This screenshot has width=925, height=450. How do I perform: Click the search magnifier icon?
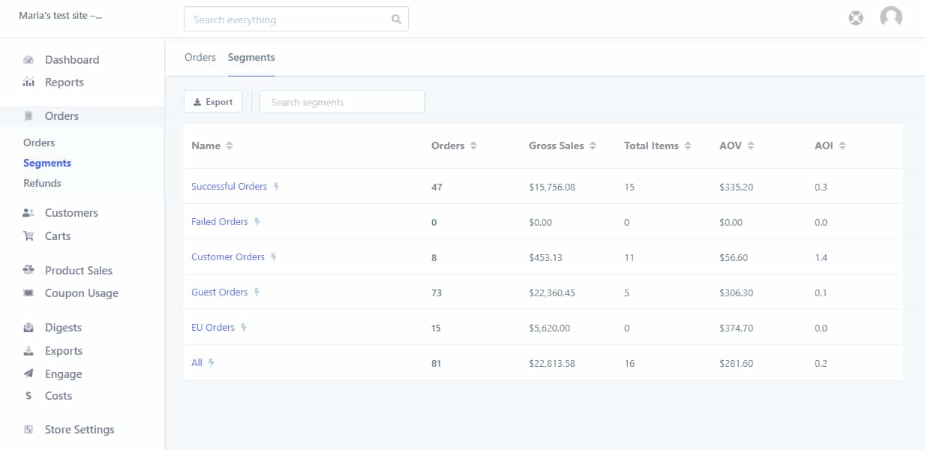[396, 19]
